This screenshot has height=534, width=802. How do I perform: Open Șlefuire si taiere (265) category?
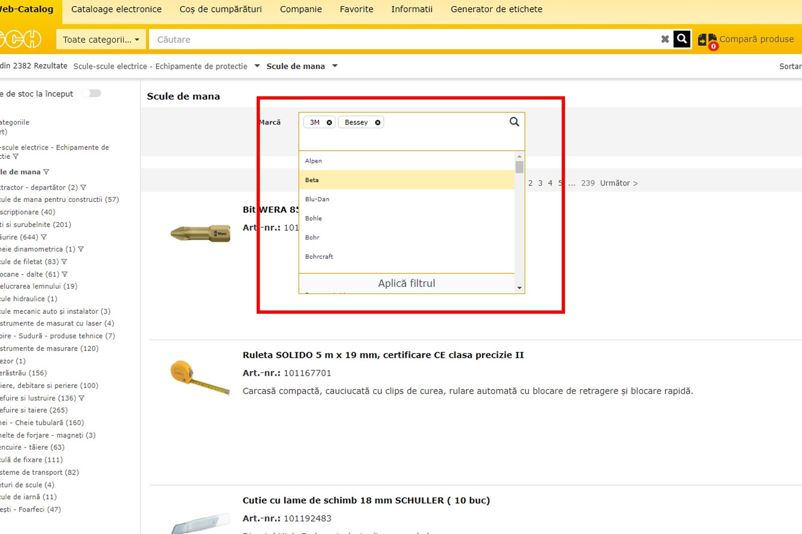(34, 410)
